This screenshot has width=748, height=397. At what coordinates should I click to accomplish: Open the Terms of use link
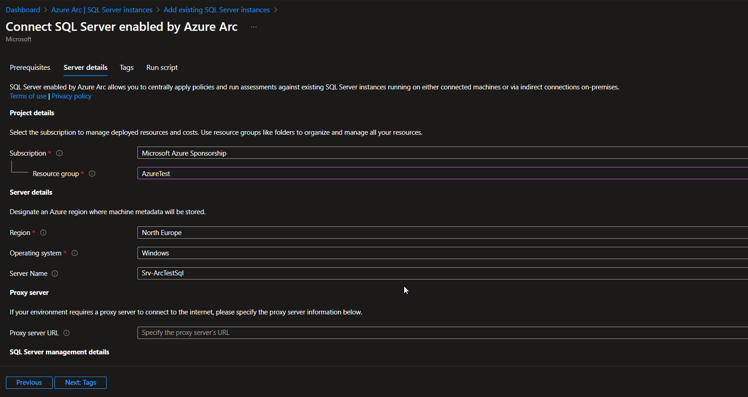[x=28, y=96]
